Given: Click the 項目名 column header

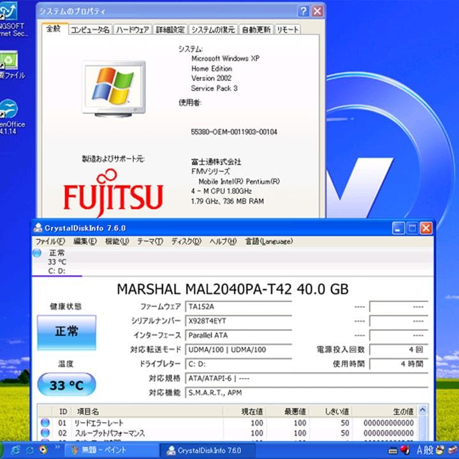Looking at the screenshot, I should coord(147,411).
